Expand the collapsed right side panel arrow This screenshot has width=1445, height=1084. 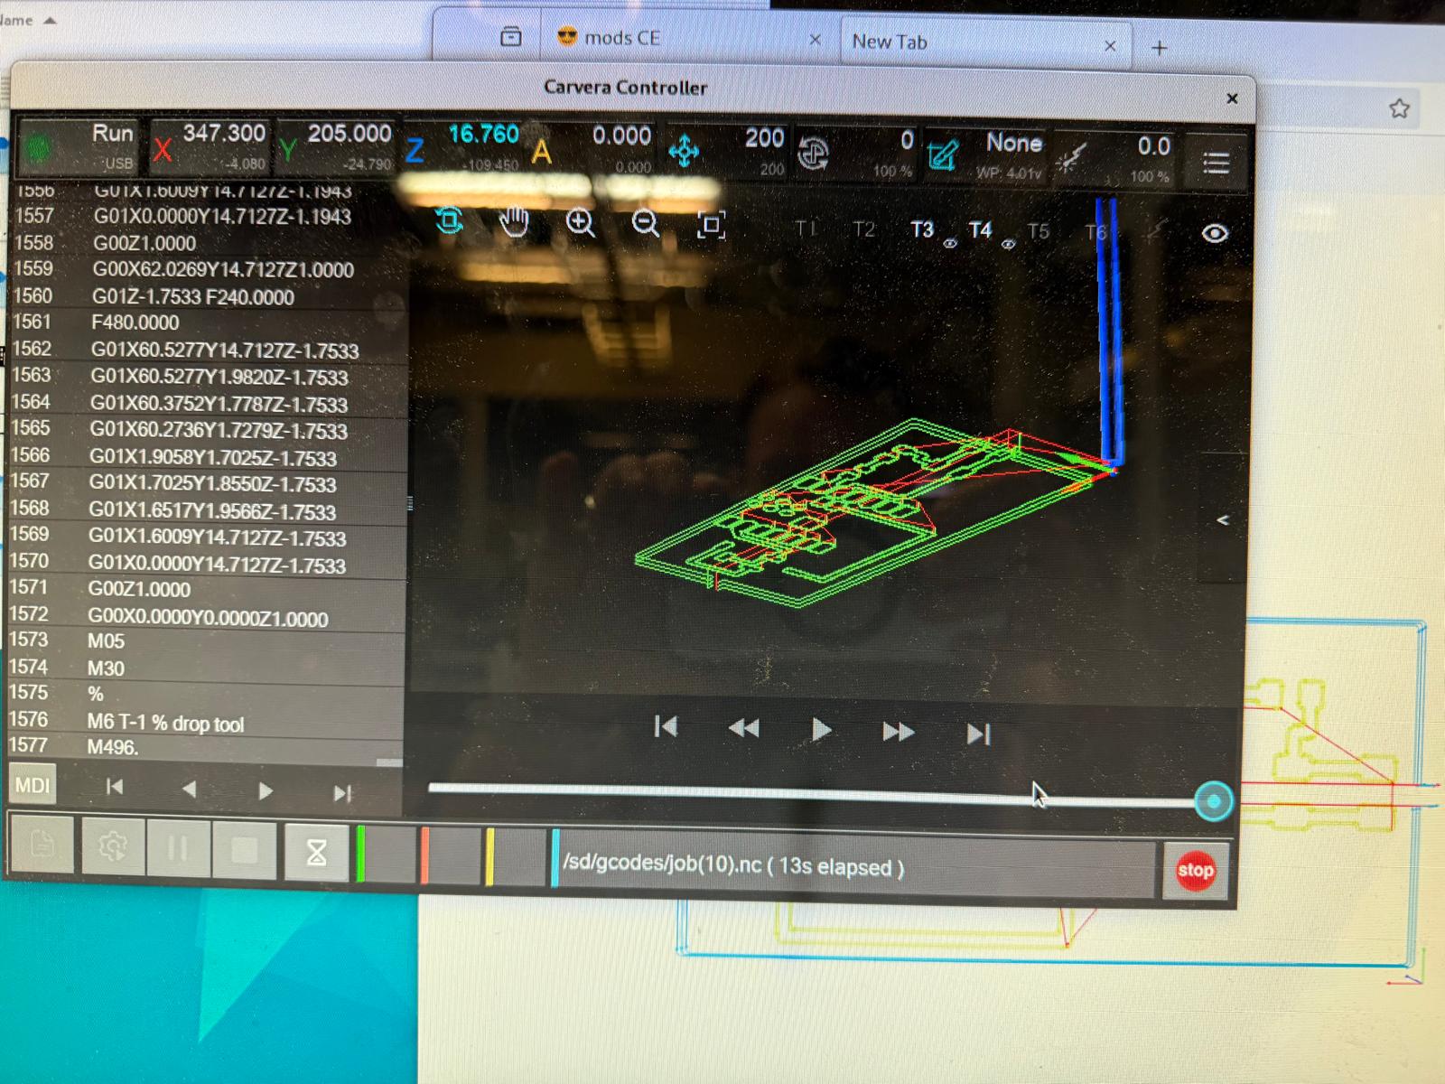pos(1223,520)
